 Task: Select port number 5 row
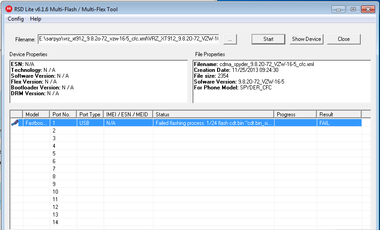(x=190, y=154)
